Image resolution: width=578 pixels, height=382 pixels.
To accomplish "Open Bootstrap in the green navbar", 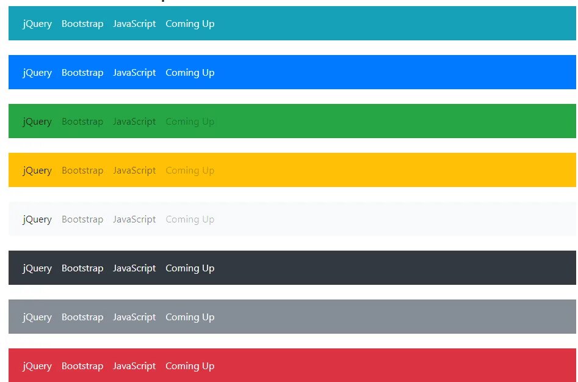I will pyautogui.click(x=82, y=122).
